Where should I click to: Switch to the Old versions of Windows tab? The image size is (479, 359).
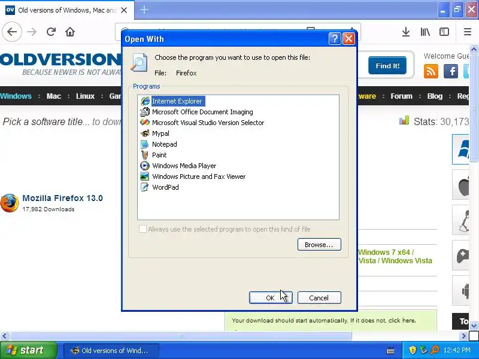pos(66,10)
